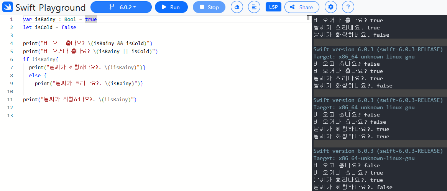The image size is (447, 191).
Task: Open the 6.0.2 Swift version dropdown
Action: click(x=121, y=7)
